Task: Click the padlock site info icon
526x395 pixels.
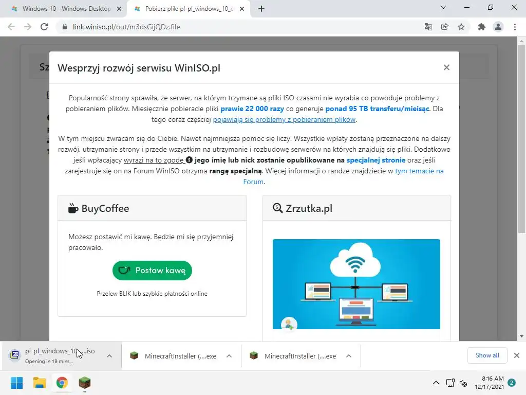Action: pyautogui.click(x=65, y=27)
